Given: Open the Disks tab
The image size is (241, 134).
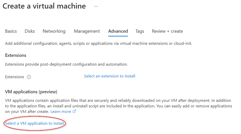Looking at the screenshot, I should [30, 31].
